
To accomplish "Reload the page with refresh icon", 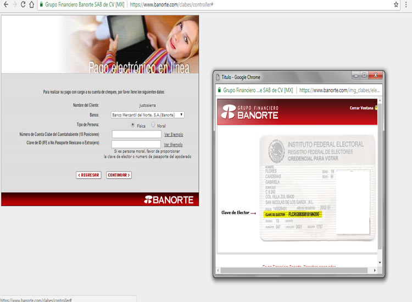I will [x=23, y=4].
